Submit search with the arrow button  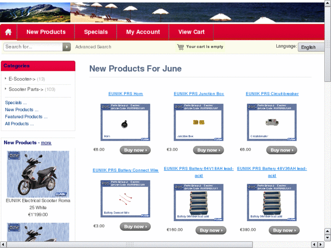coord(67,47)
